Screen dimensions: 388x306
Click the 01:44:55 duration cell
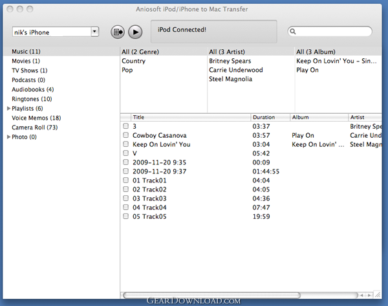click(266, 171)
